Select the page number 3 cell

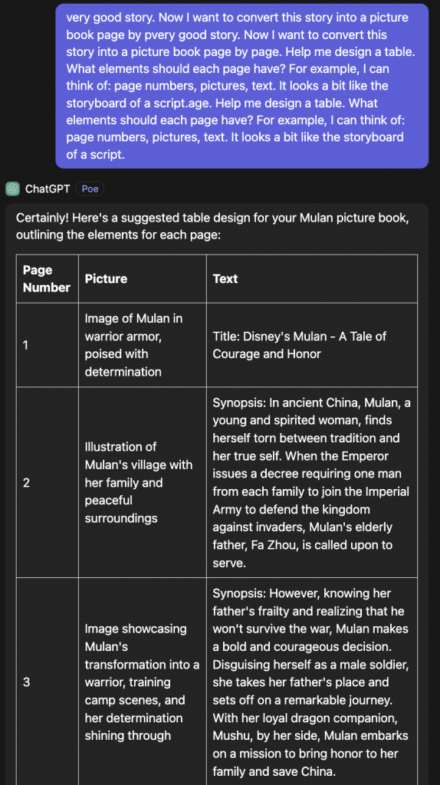[x=47, y=682]
